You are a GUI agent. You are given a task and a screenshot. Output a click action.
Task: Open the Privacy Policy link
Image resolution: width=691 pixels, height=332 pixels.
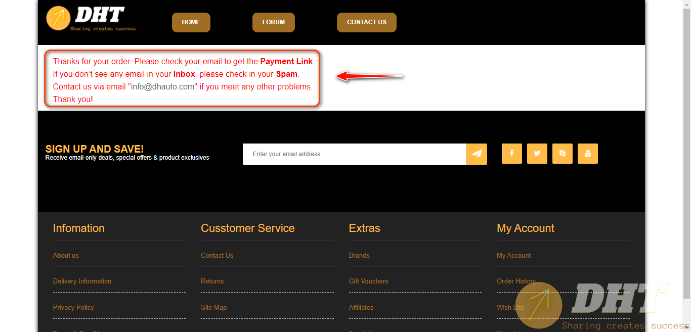[x=73, y=308]
